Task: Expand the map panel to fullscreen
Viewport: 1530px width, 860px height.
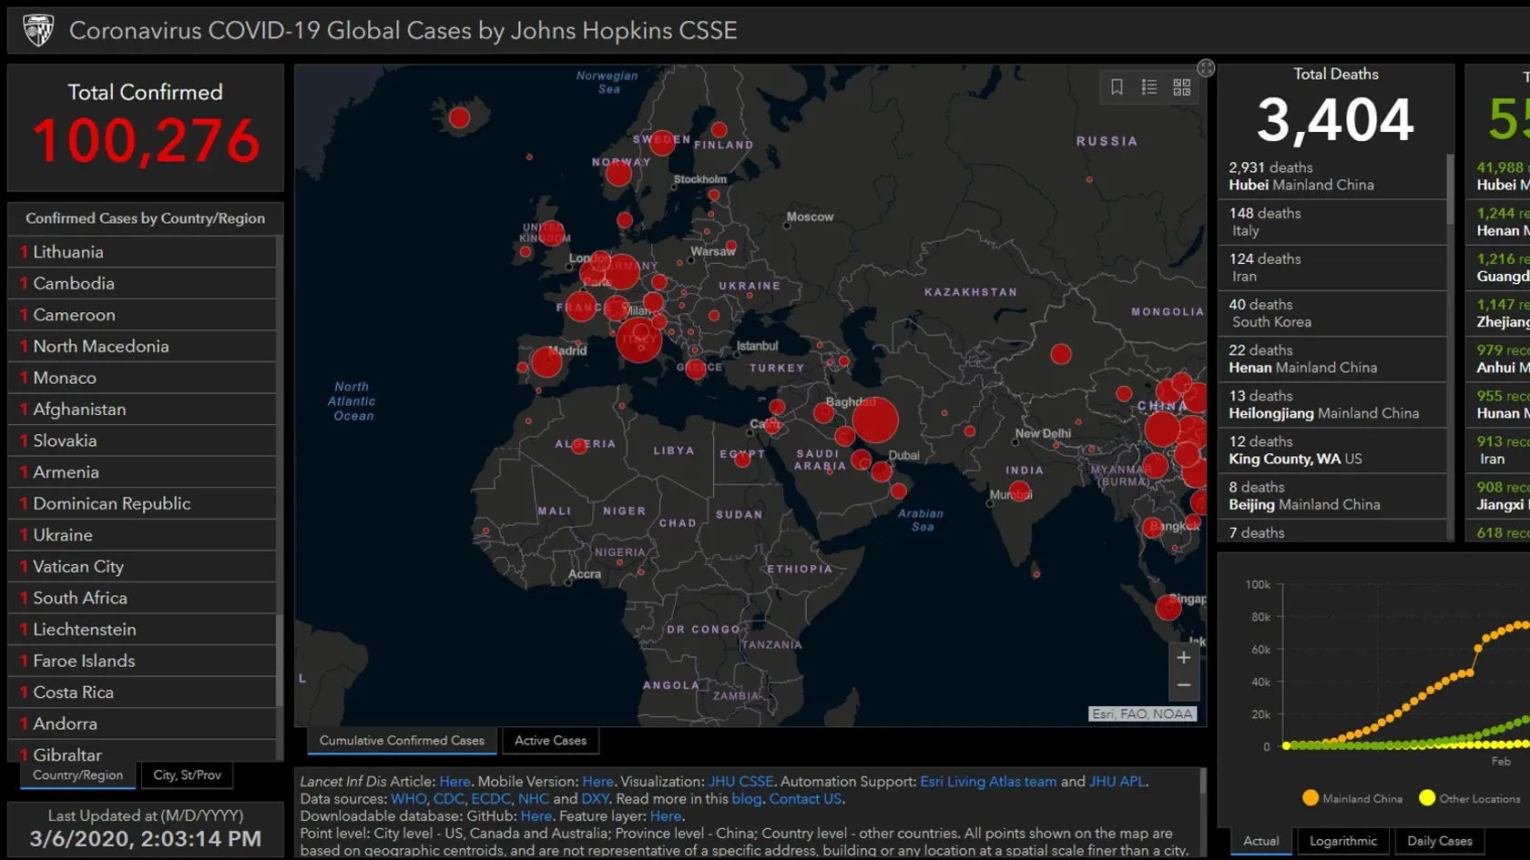Action: 1206,68
